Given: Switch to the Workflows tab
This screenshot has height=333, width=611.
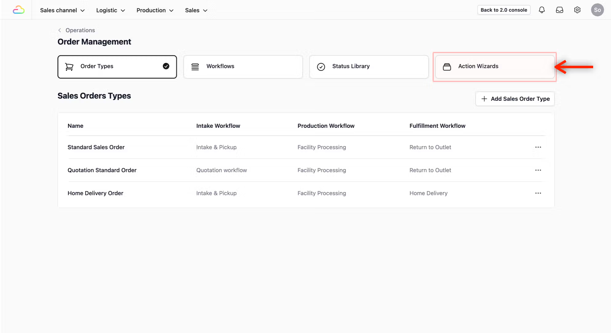Looking at the screenshot, I should [243, 67].
